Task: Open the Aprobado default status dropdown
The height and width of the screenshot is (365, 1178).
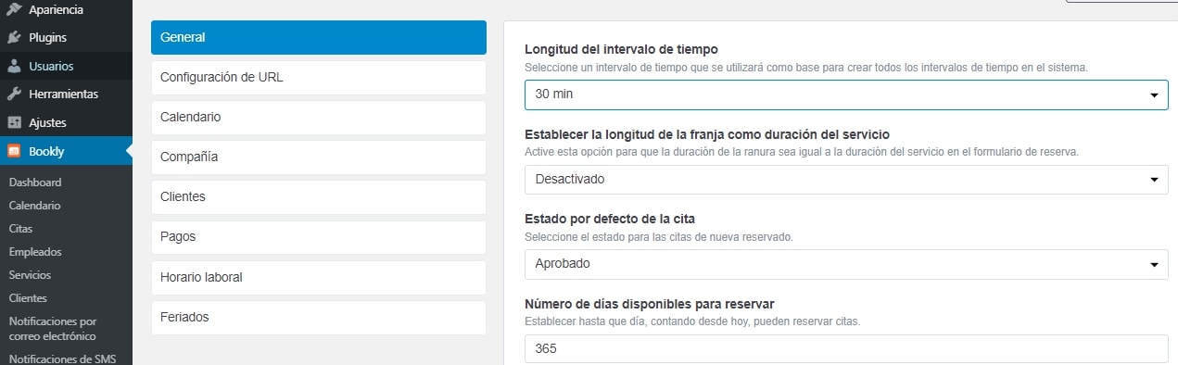Action: point(846,264)
